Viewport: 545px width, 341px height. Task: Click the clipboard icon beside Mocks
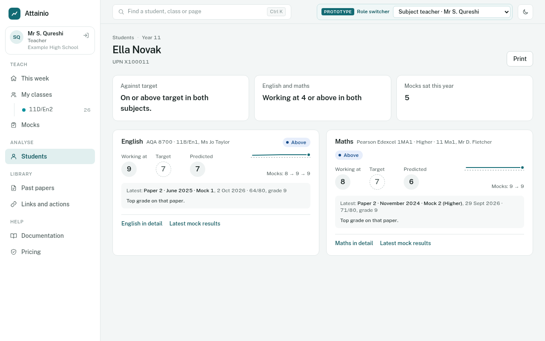coord(14,125)
